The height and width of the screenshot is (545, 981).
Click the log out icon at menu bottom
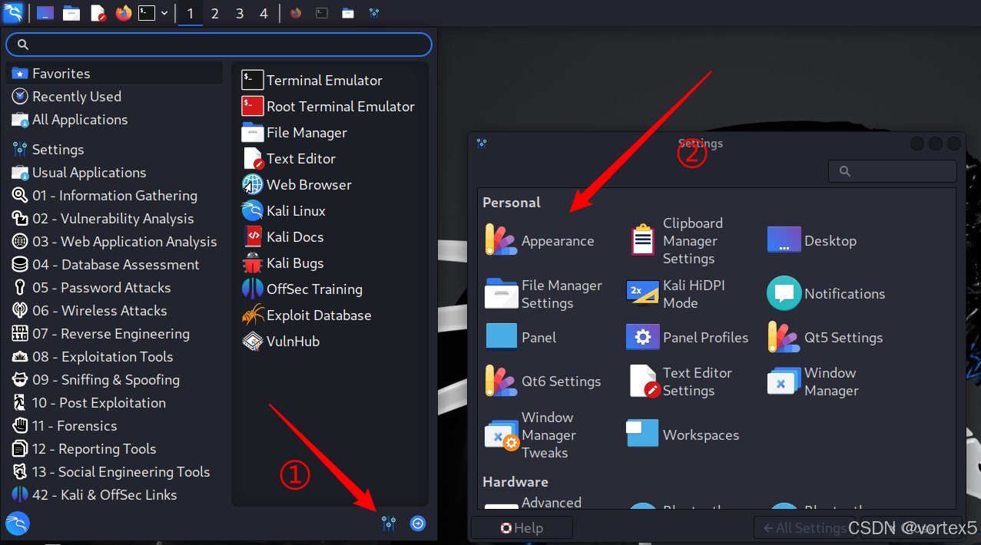pyautogui.click(x=418, y=524)
